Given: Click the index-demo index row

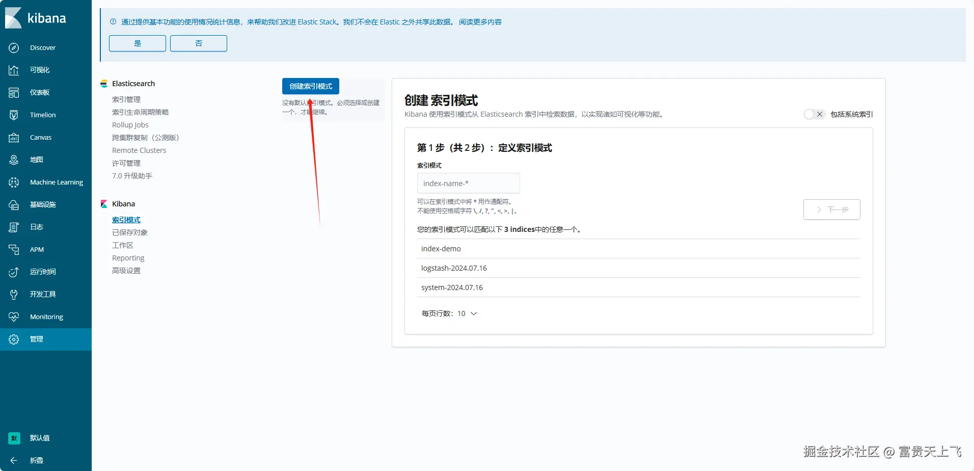Looking at the screenshot, I should [639, 249].
